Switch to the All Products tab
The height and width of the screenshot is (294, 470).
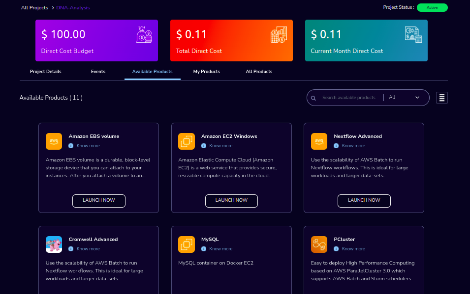click(x=259, y=72)
